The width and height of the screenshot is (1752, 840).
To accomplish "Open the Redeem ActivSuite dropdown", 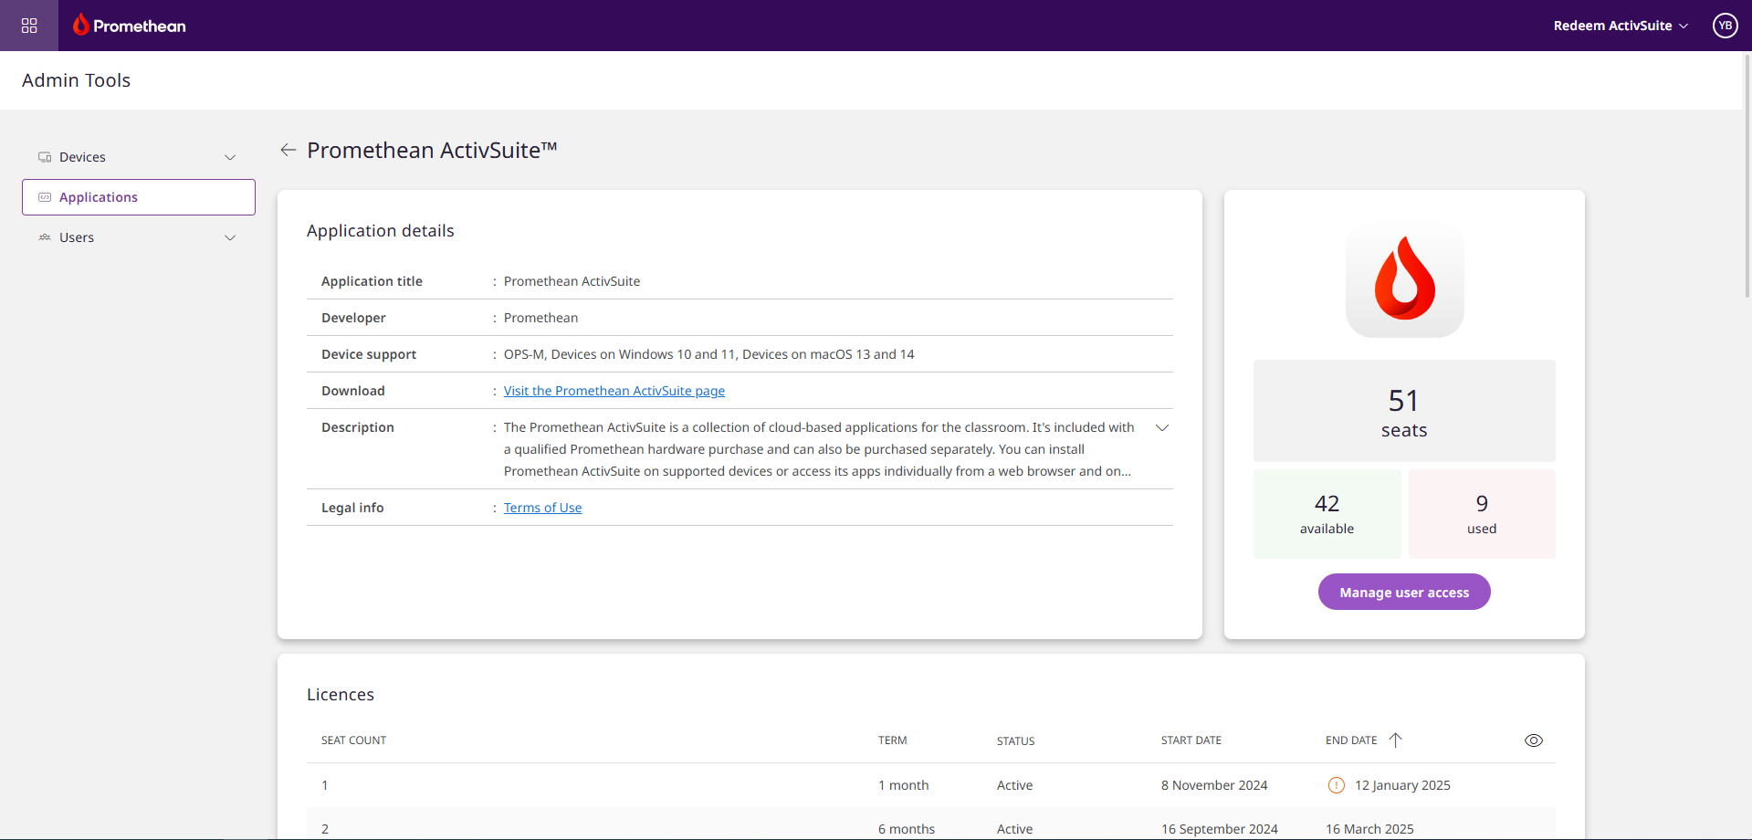I will pyautogui.click(x=1621, y=26).
